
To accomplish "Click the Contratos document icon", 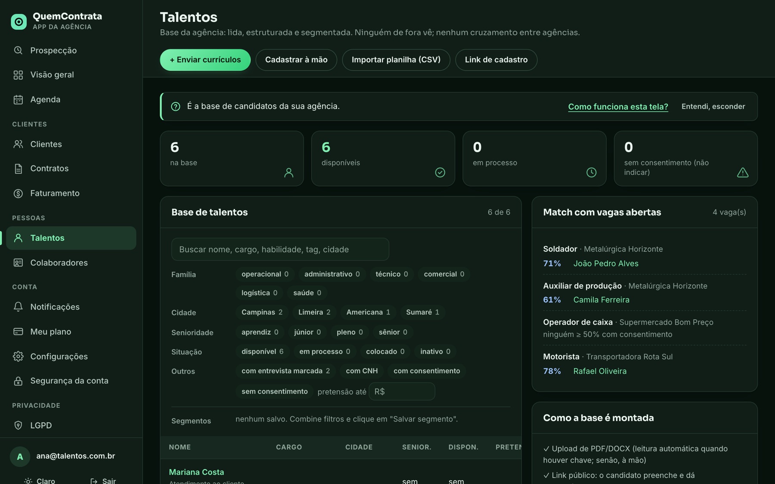I will point(18,169).
